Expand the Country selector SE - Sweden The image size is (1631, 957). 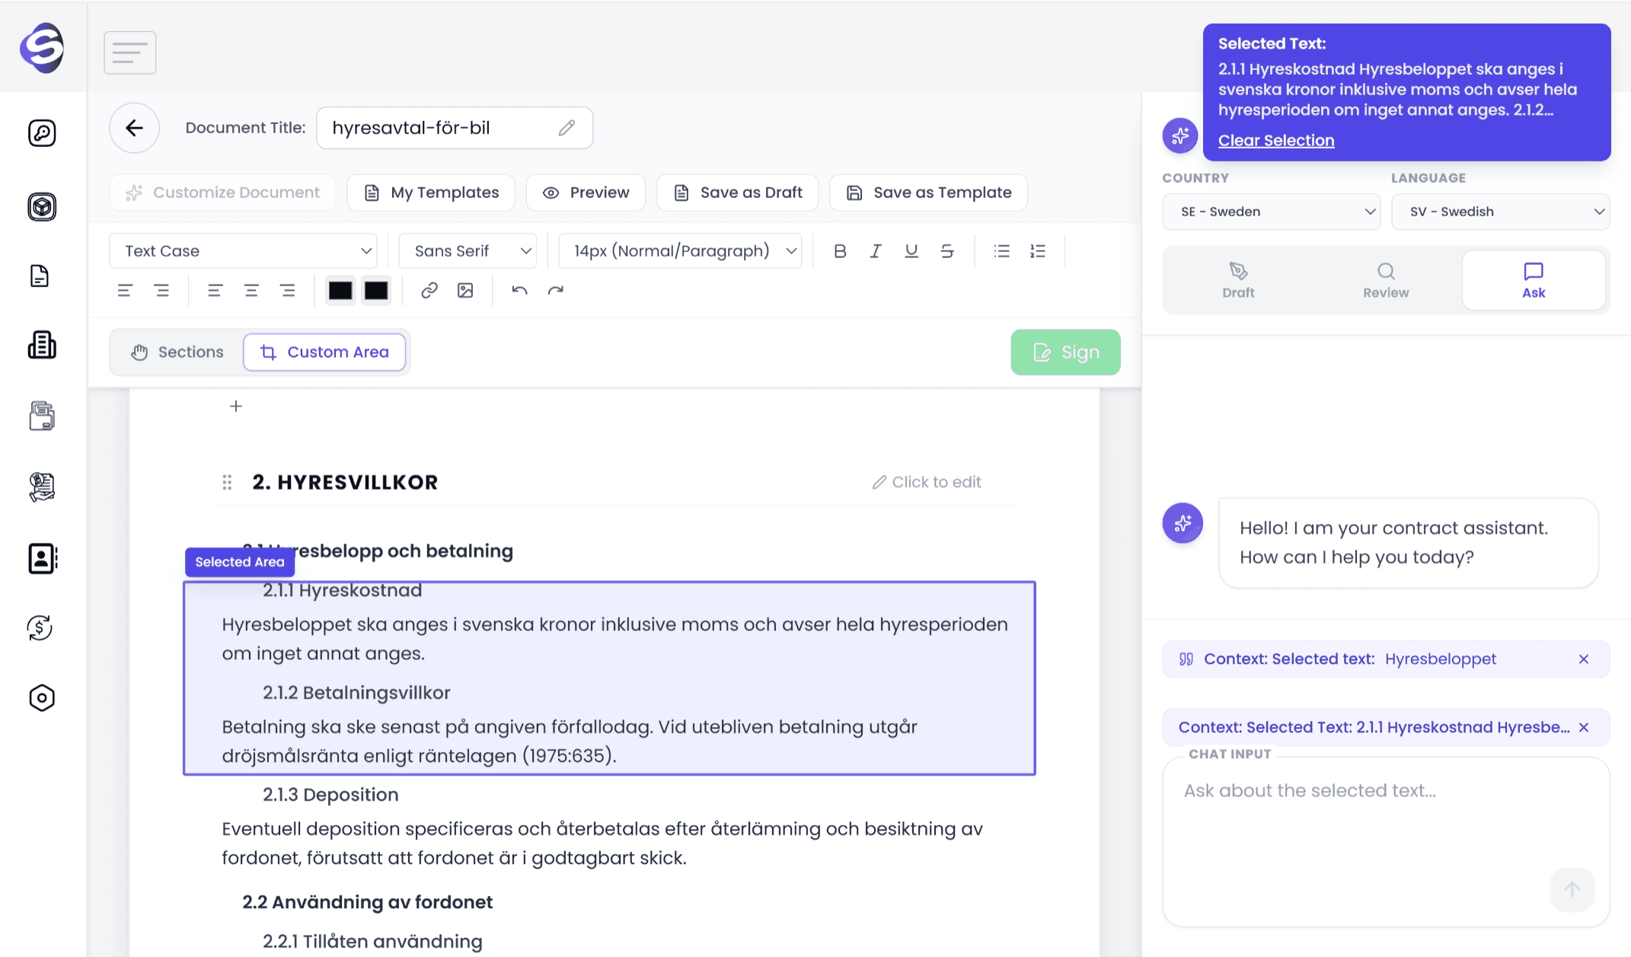1271,212
